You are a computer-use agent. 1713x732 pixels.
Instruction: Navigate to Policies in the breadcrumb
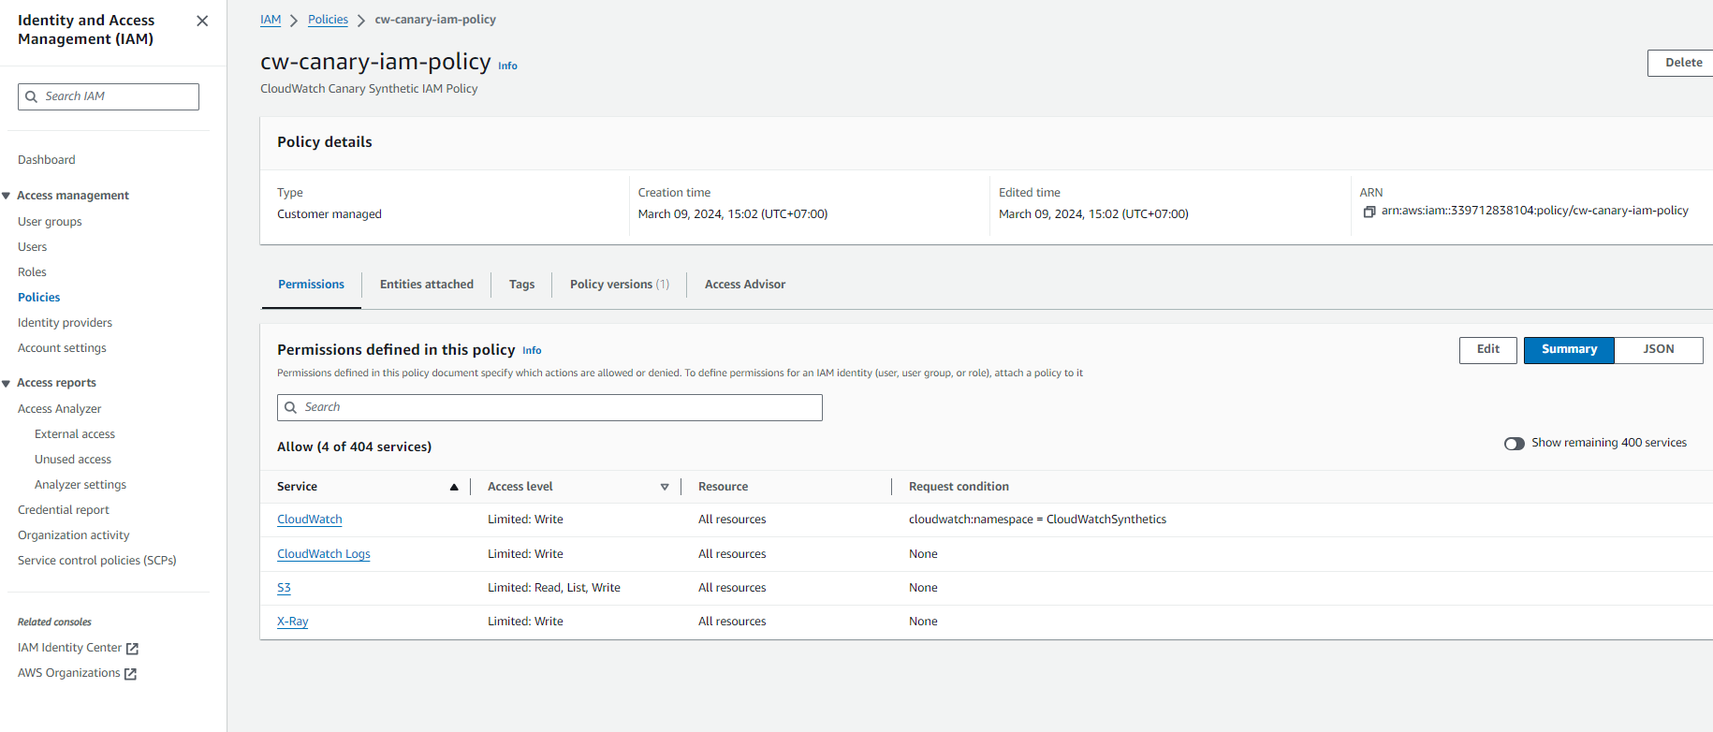tap(328, 20)
